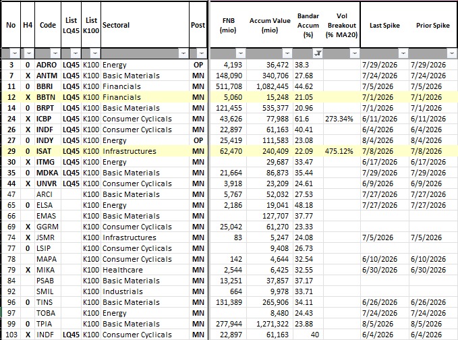Select the BRPT code cell
Viewport: 458px width, 340px height.
tap(48, 108)
